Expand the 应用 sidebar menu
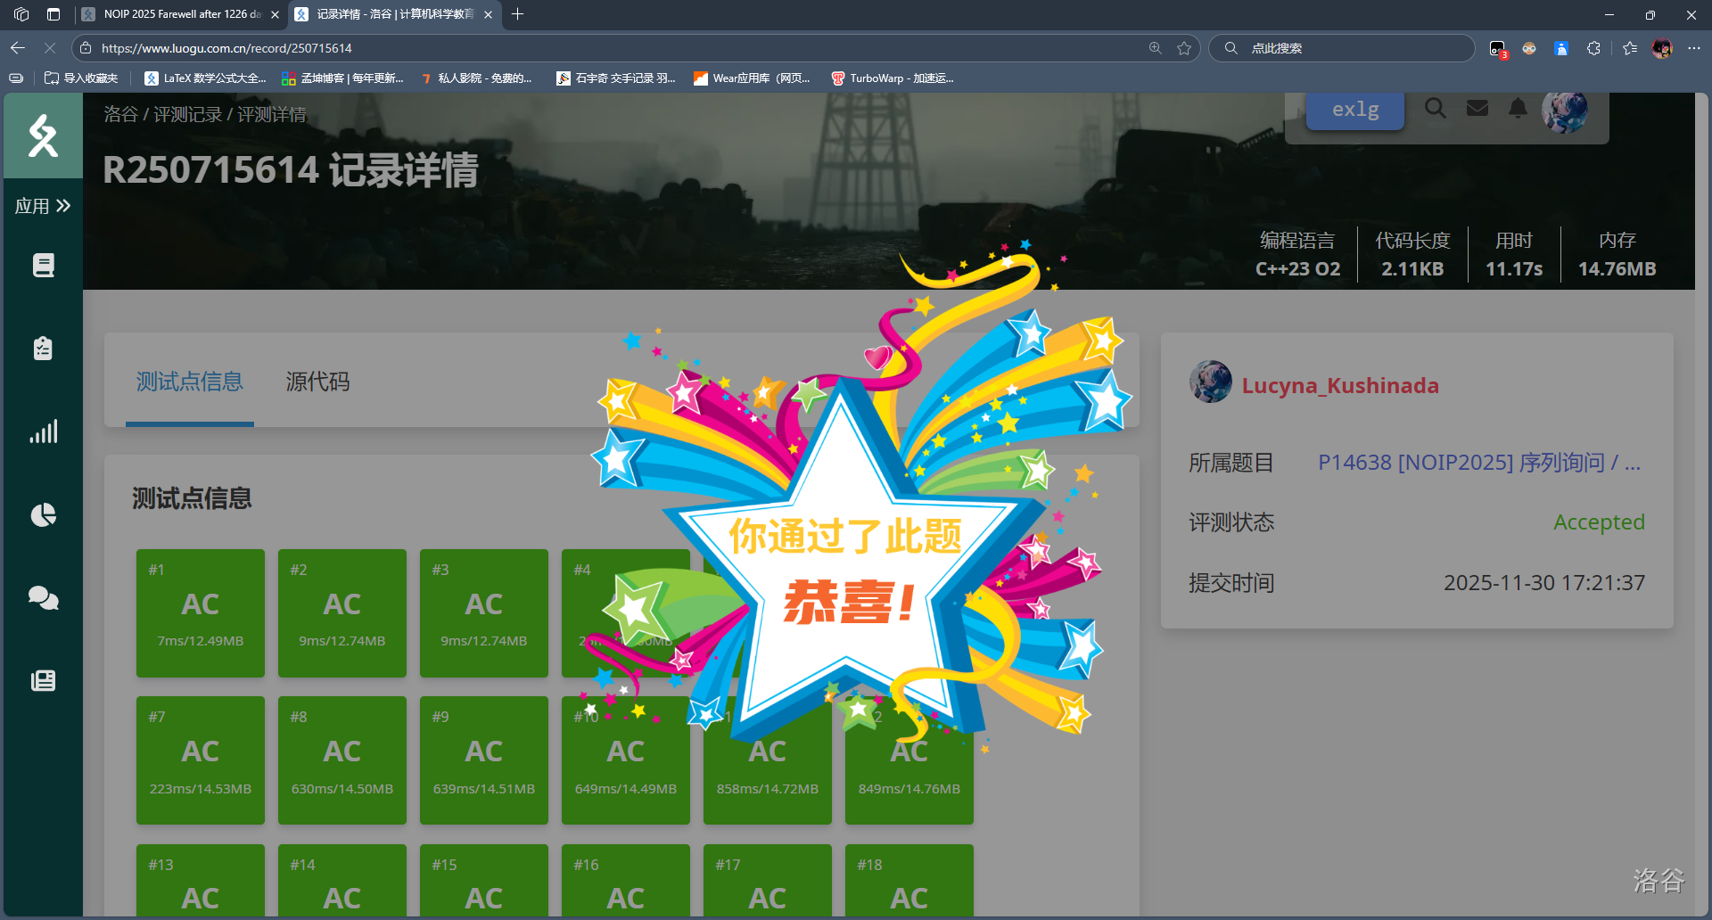 43,206
